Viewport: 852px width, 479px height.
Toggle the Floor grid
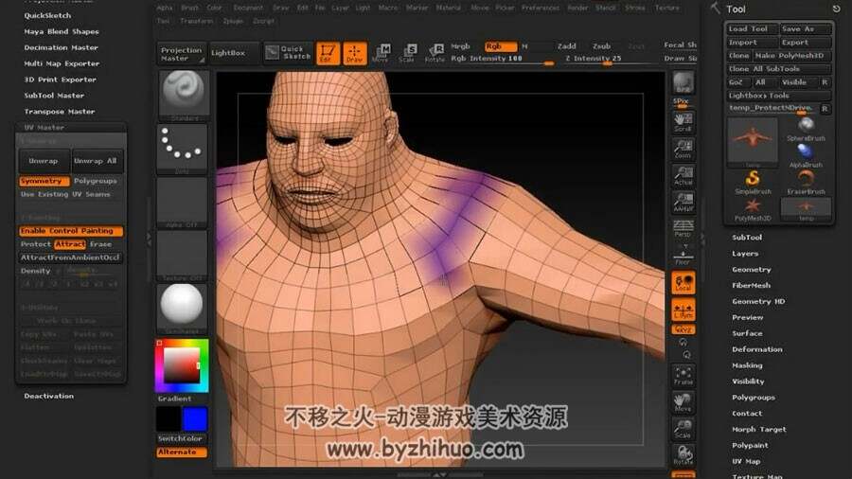coord(683,256)
